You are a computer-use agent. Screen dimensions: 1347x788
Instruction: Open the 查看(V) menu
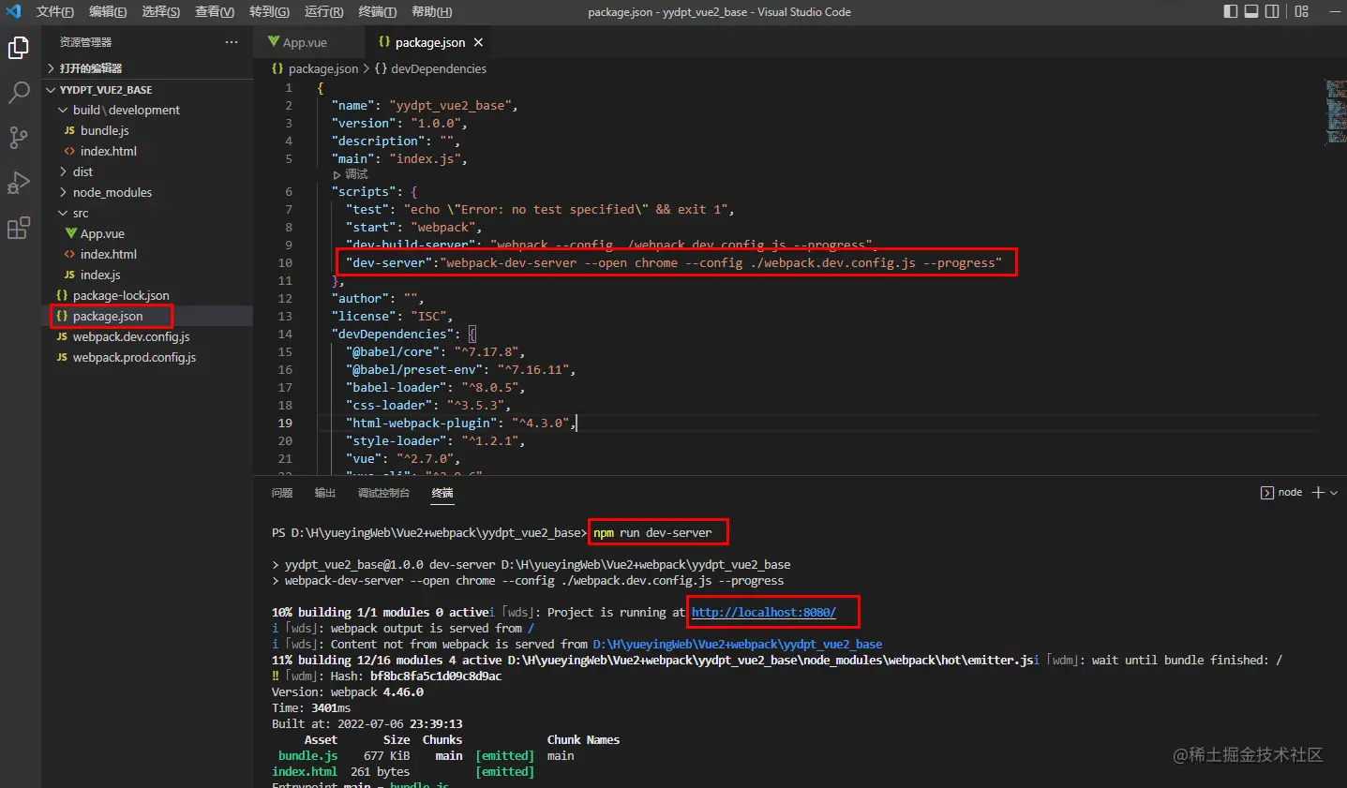coord(215,11)
